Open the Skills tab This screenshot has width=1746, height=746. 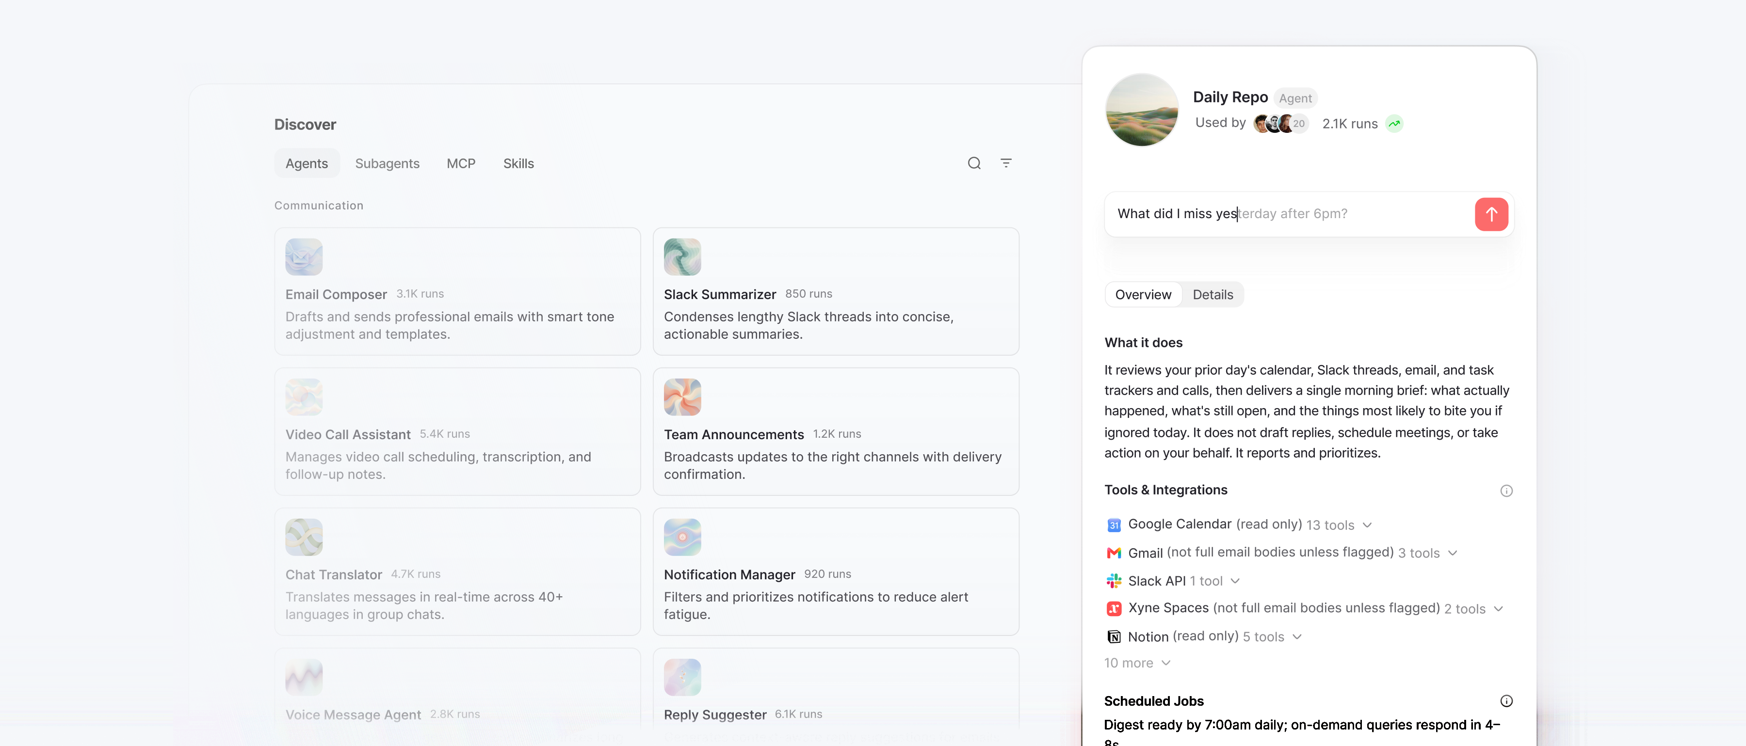click(518, 163)
